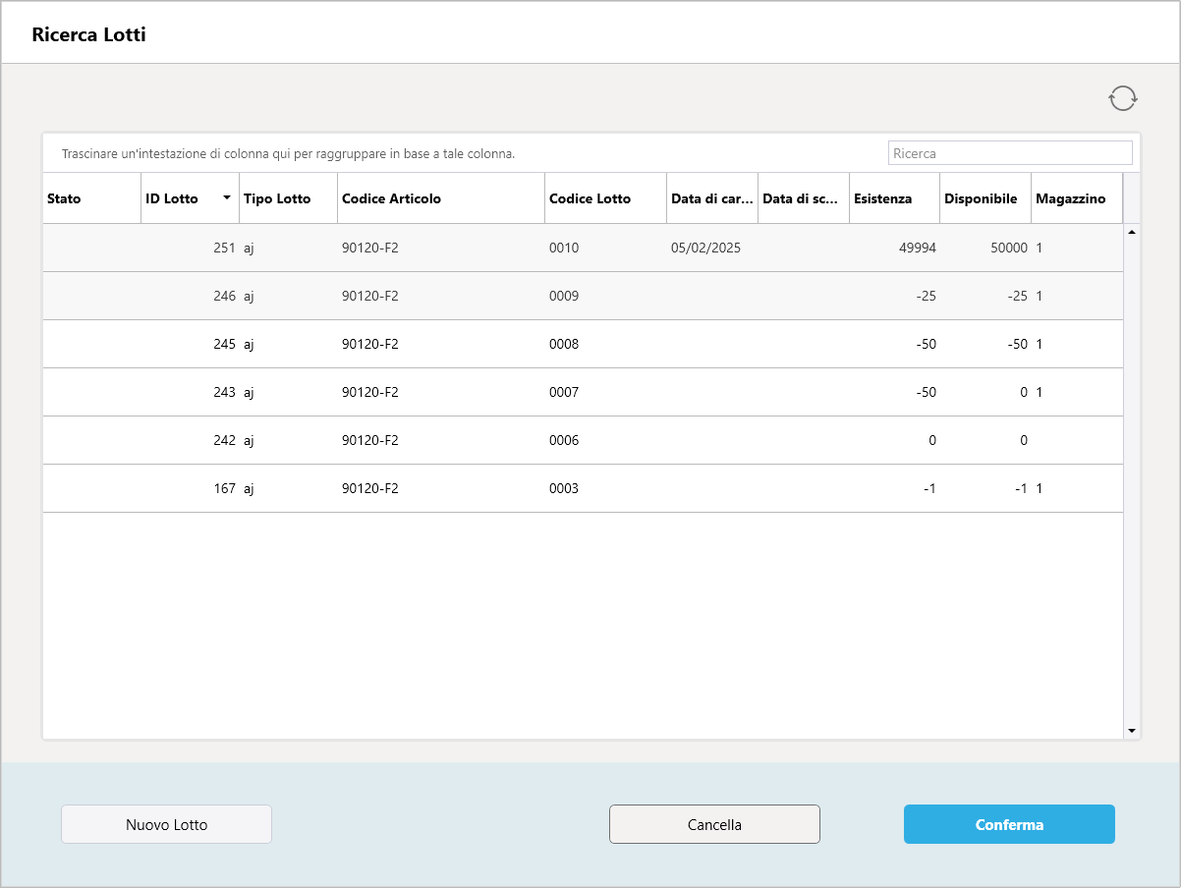The height and width of the screenshot is (888, 1181).
Task: Click the refresh icon above the table
Action: pyautogui.click(x=1122, y=98)
